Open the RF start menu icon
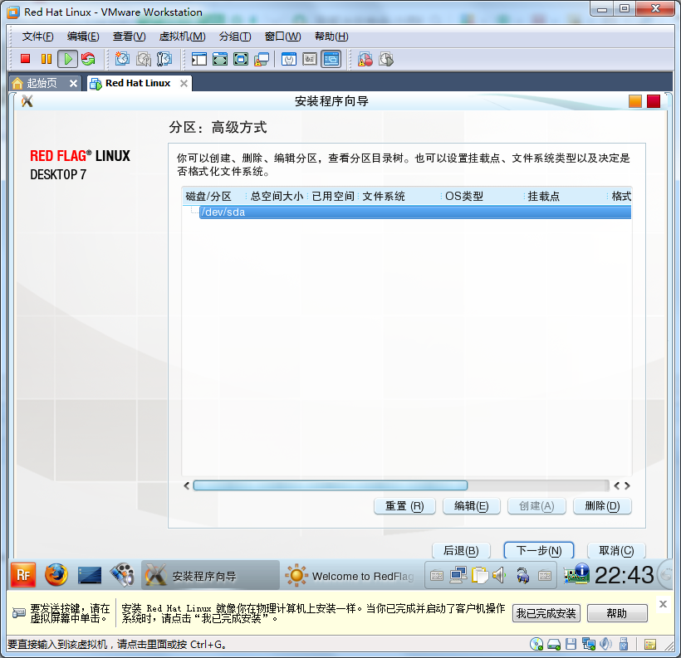This screenshot has width=681, height=658. (x=23, y=575)
